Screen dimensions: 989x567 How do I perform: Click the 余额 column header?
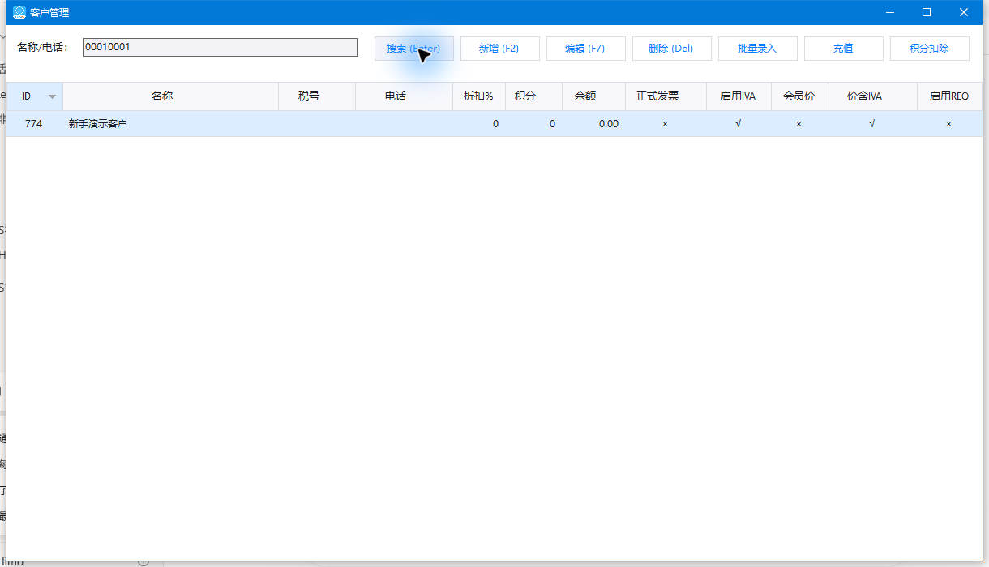coord(594,96)
